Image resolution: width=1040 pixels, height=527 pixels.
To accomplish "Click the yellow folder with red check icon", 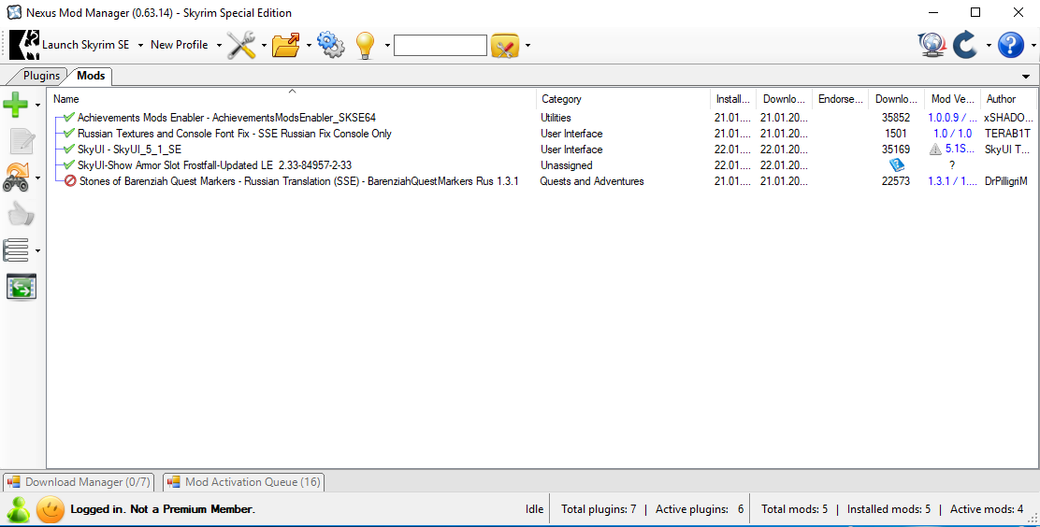I will click(505, 45).
